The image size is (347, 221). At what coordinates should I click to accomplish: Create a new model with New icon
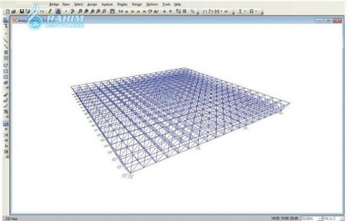(8, 12)
